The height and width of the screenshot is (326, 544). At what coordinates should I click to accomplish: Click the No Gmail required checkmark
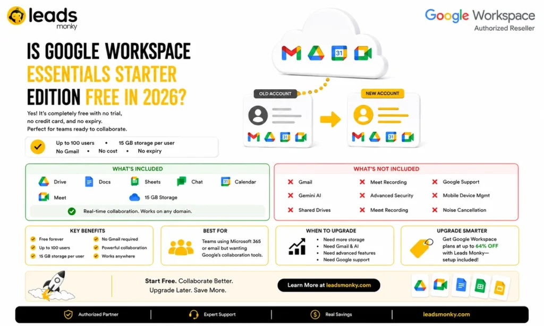[96, 239]
